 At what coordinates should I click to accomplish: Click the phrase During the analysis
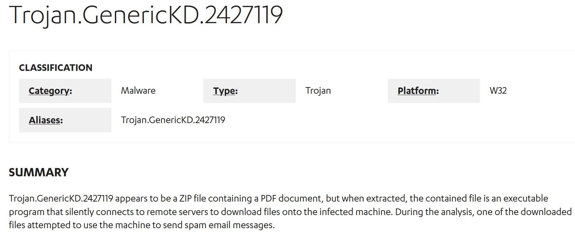pyautogui.click(x=434, y=212)
